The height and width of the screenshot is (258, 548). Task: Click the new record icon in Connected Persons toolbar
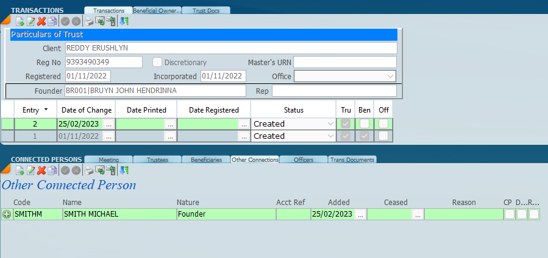coord(20,170)
